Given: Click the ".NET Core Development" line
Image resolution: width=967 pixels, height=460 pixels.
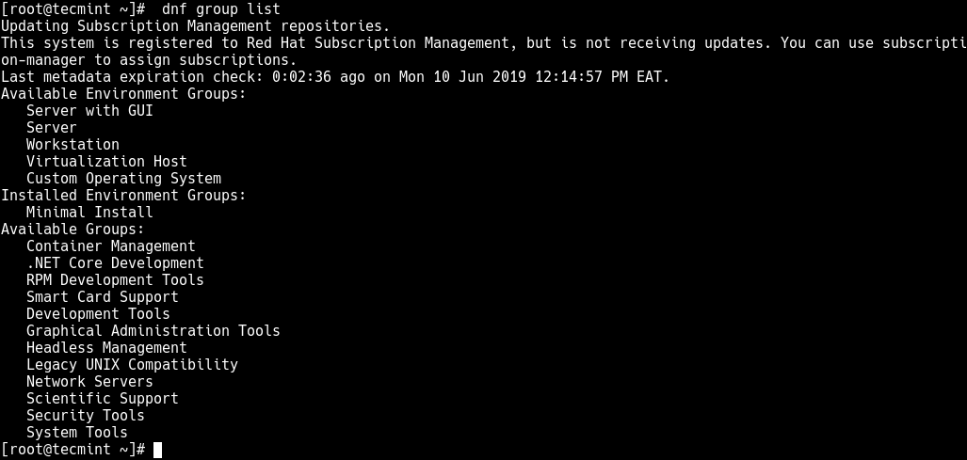Looking at the screenshot, I should (x=115, y=263).
